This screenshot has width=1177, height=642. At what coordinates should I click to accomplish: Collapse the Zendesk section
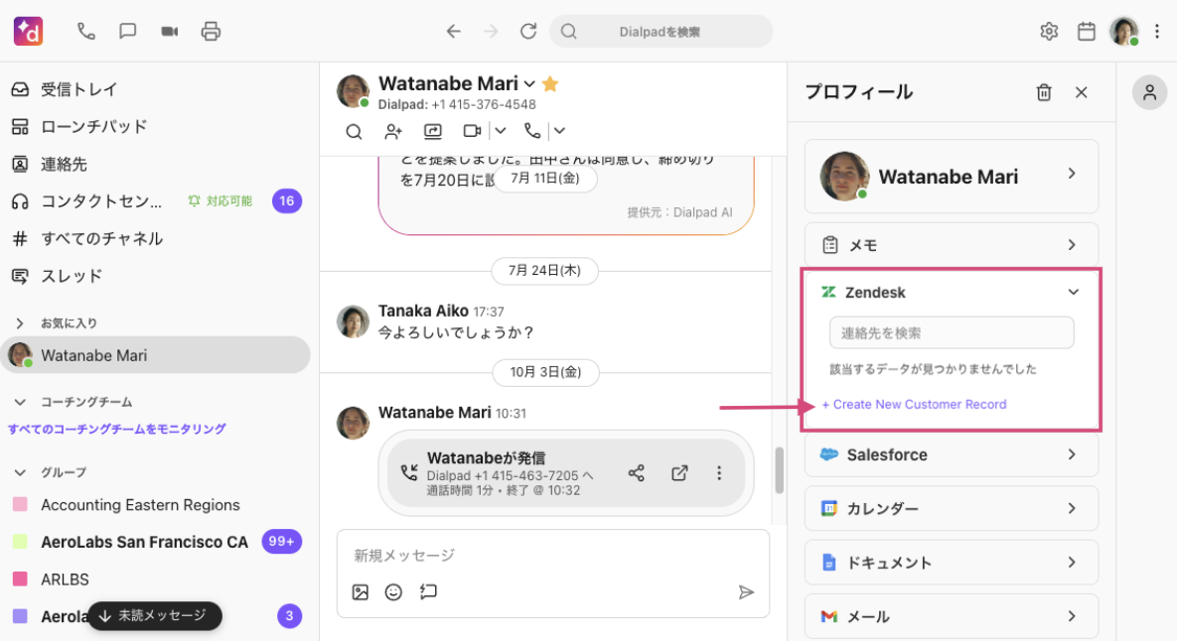point(1073,293)
